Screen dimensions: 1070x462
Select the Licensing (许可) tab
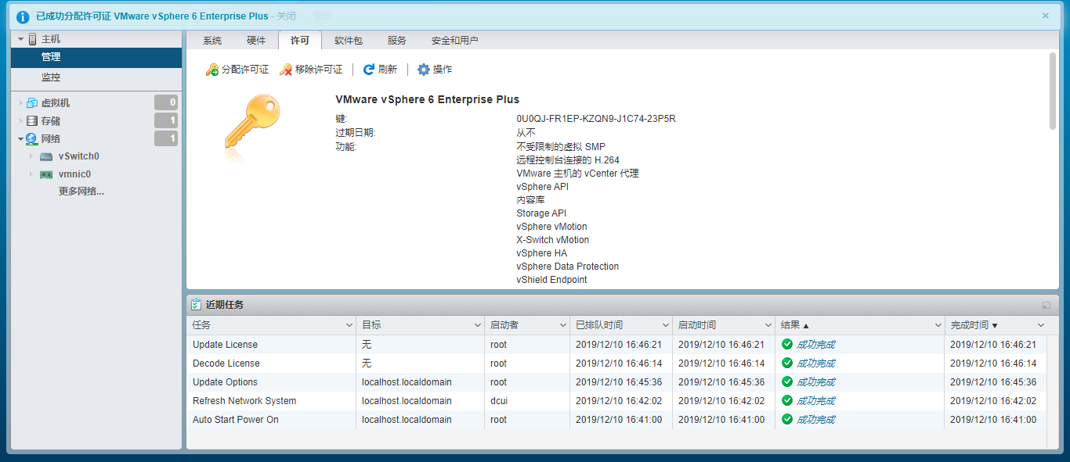[300, 41]
